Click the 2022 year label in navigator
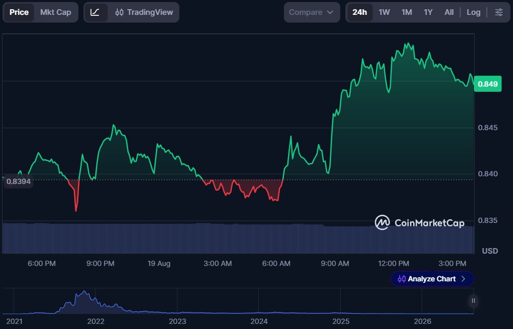Screen dimensions: 513x329 (x=95, y=321)
